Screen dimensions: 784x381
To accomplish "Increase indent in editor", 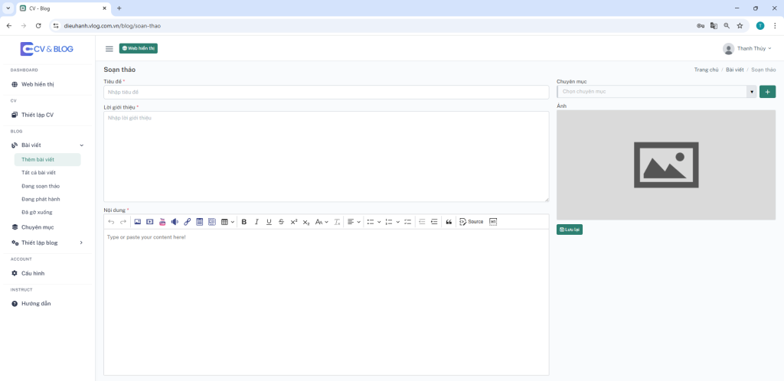I will coord(434,222).
